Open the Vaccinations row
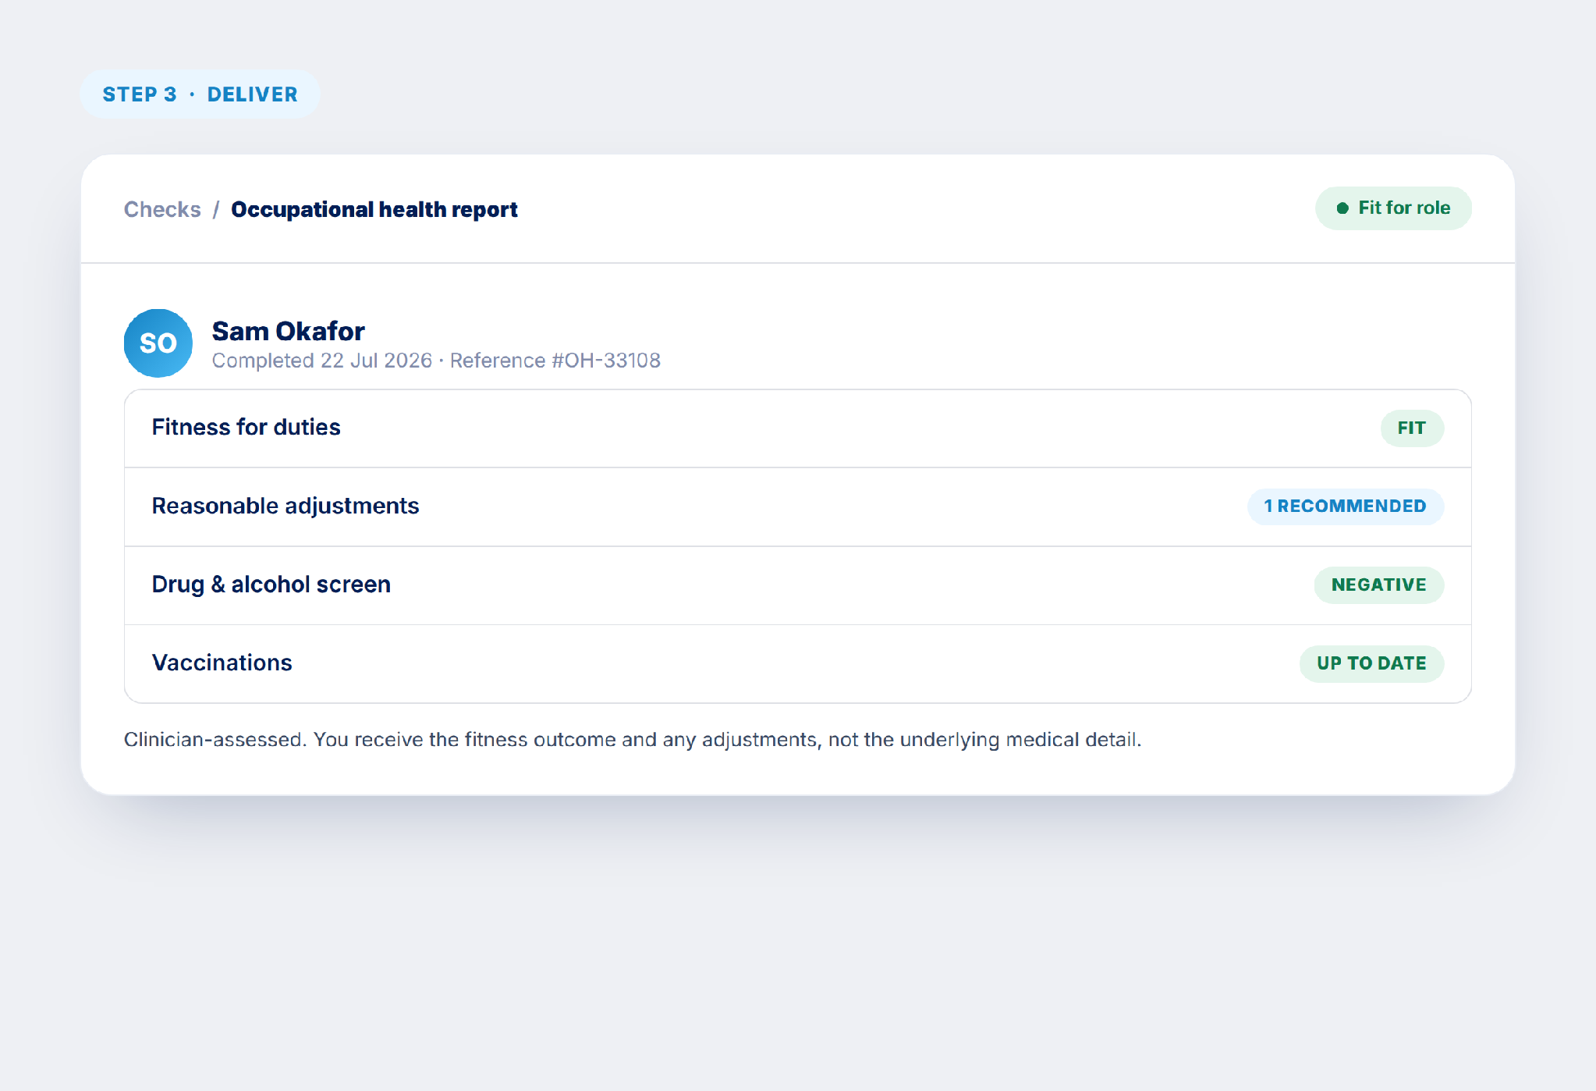 coord(798,663)
